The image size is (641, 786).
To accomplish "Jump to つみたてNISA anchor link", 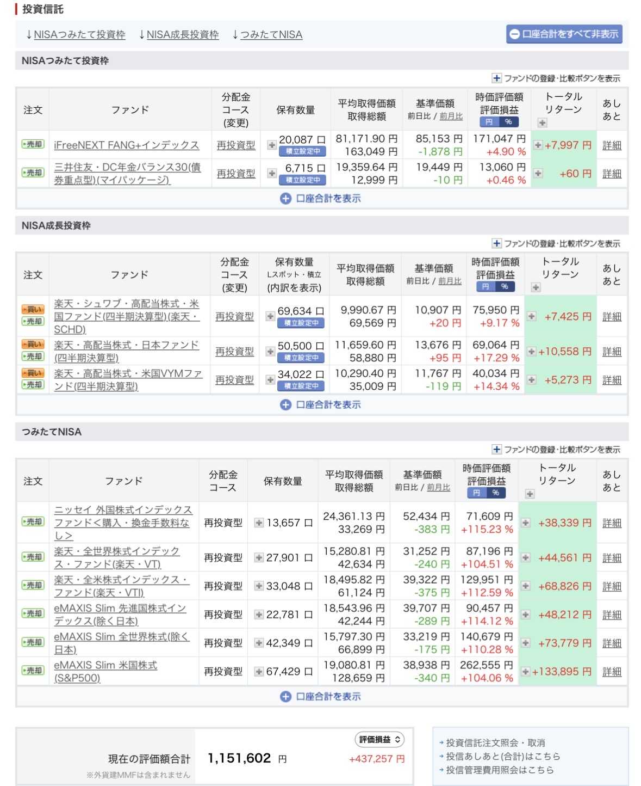I will [271, 35].
